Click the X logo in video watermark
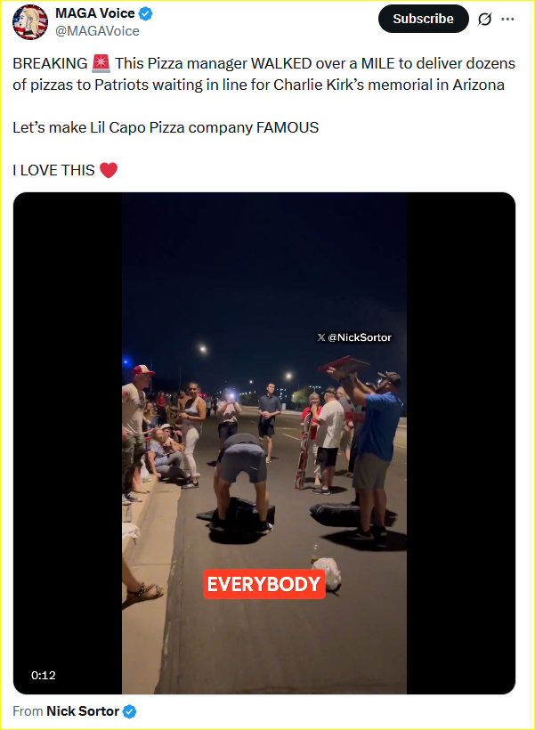535x730 pixels. (x=321, y=337)
